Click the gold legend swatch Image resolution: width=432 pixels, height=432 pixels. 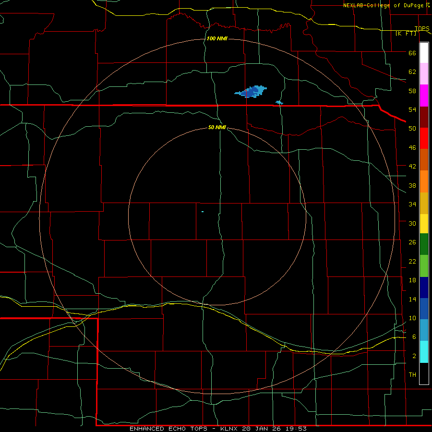coord(424,203)
